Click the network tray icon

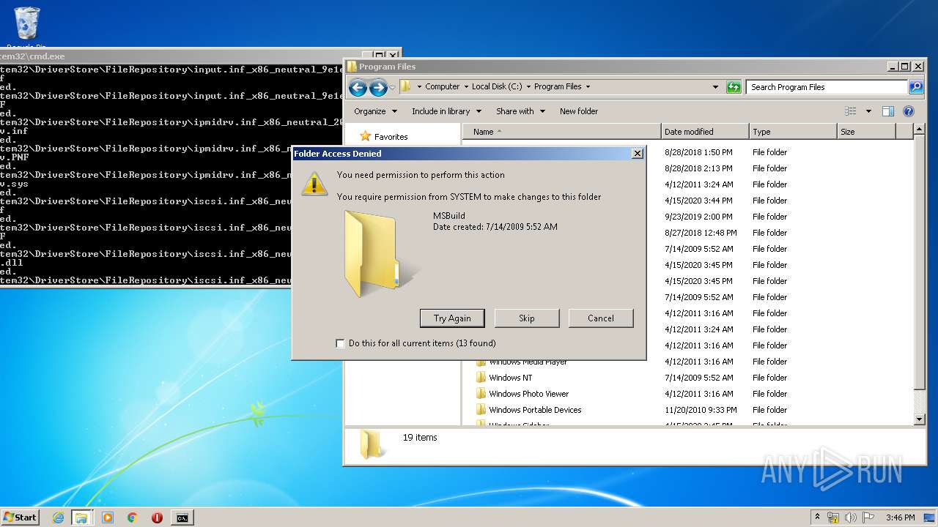point(833,517)
